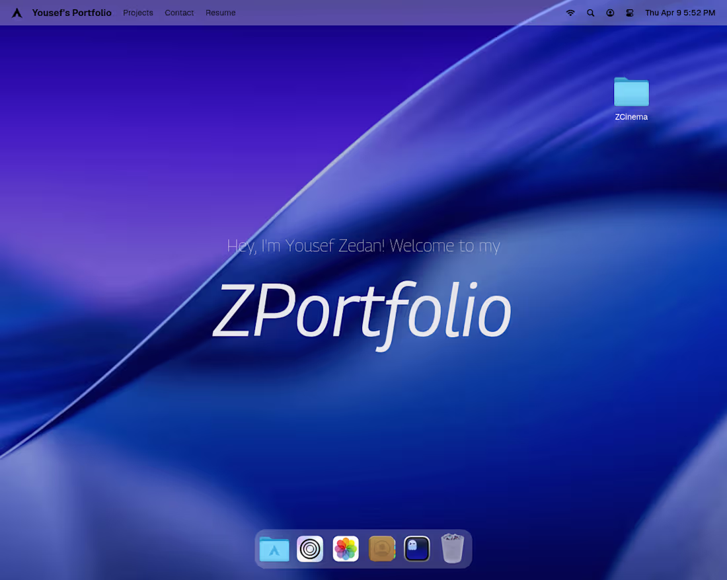View the Resume from the menu bar
This screenshot has width=727, height=580.
coord(220,13)
